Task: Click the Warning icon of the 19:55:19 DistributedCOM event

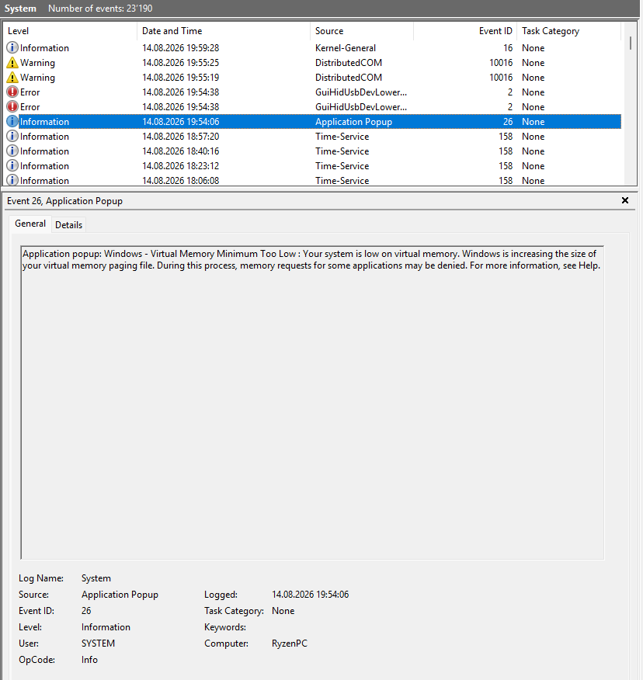Action: click(x=12, y=77)
